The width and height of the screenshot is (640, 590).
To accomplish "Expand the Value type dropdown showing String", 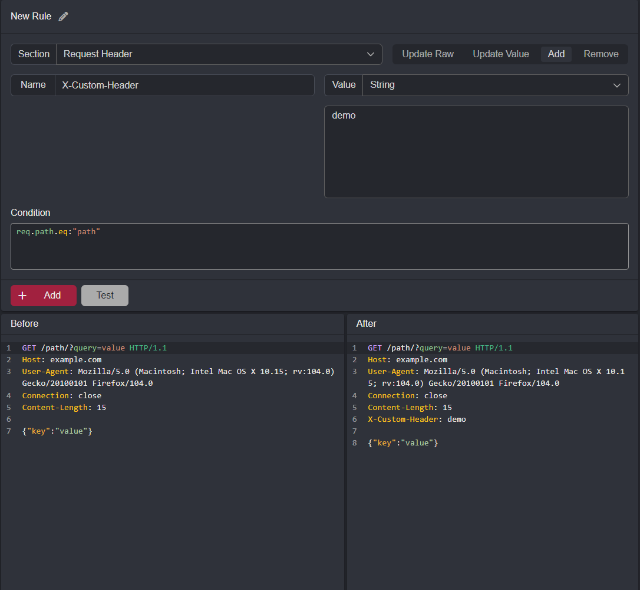I will [x=495, y=85].
